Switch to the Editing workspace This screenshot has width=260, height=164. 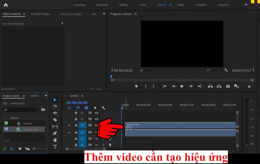(x=123, y=5)
